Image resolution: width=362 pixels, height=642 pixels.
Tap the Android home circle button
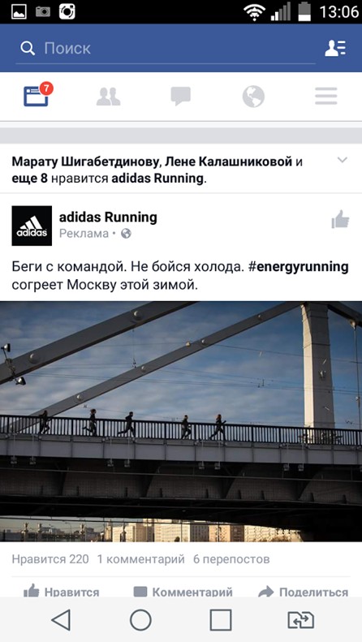pyautogui.click(x=140, y=619)
